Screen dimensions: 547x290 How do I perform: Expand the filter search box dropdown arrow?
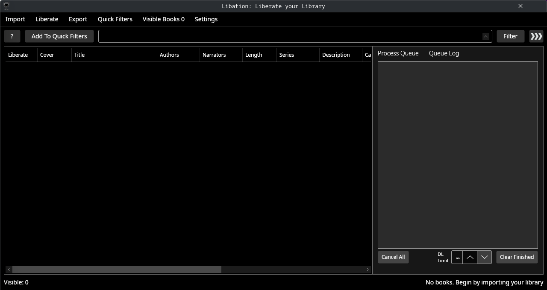pyautogui.click(x=486, y=36)
